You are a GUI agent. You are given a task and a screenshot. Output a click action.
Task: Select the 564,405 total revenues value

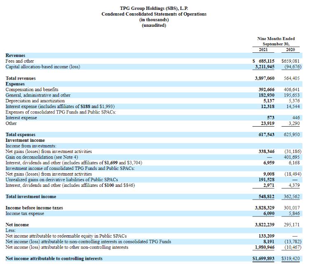[292, 78]
